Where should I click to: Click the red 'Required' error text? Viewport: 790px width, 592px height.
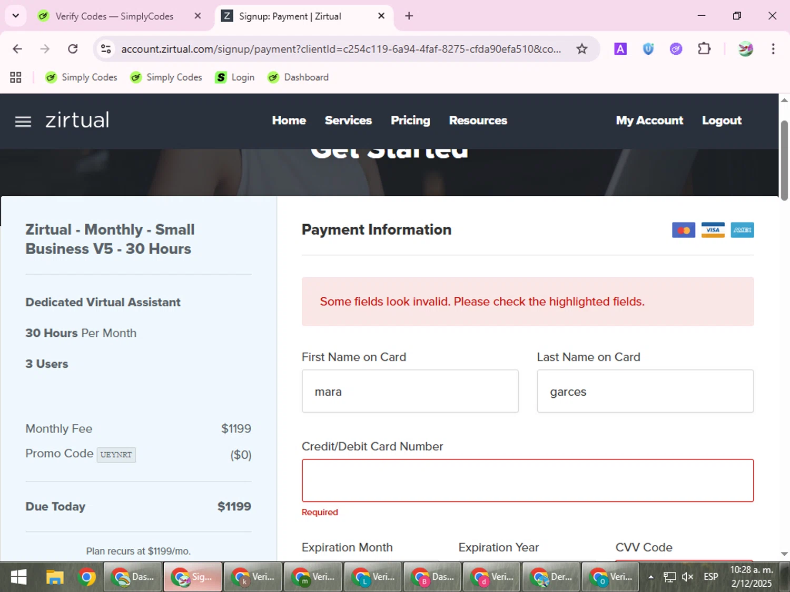pos(320,512)
